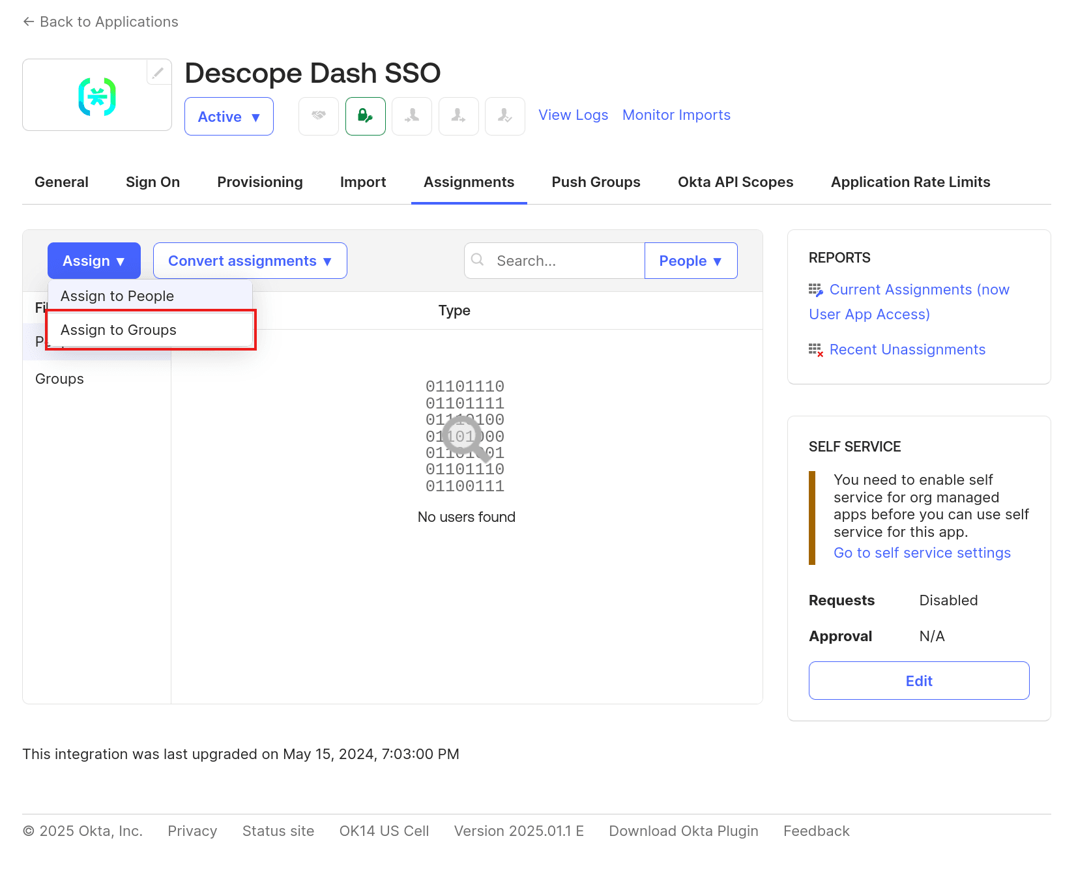Expand the Convert assignments dropdown
This screenshot has width=1091, height=877.
(250, 261)
